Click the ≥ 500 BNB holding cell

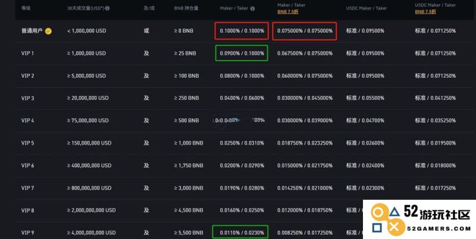tap(186, 121)
